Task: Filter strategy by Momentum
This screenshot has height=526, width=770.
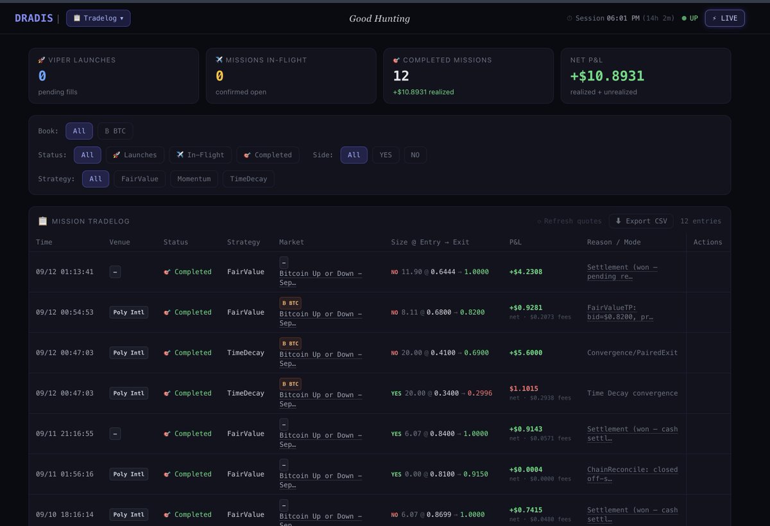Action: pos(194,179)
